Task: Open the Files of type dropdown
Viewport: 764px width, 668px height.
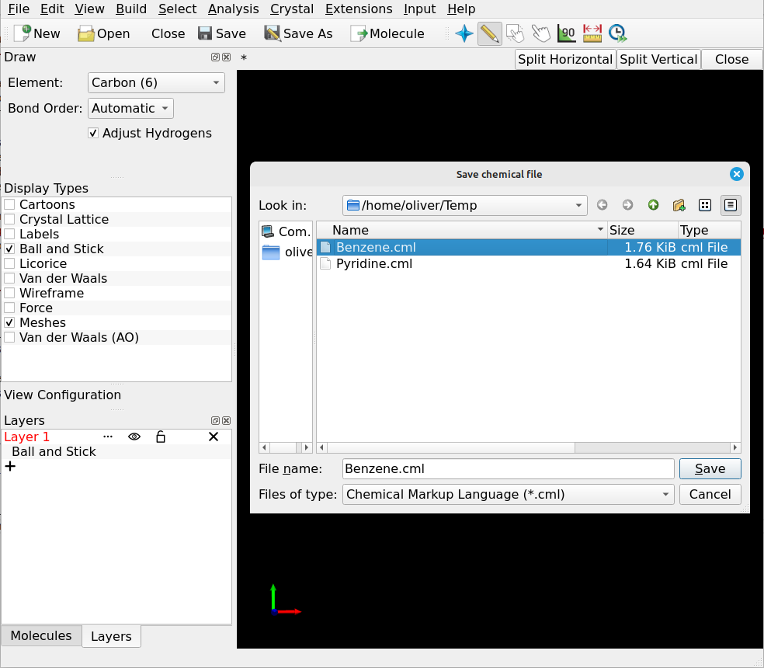Action: click(x=508, y=494)
